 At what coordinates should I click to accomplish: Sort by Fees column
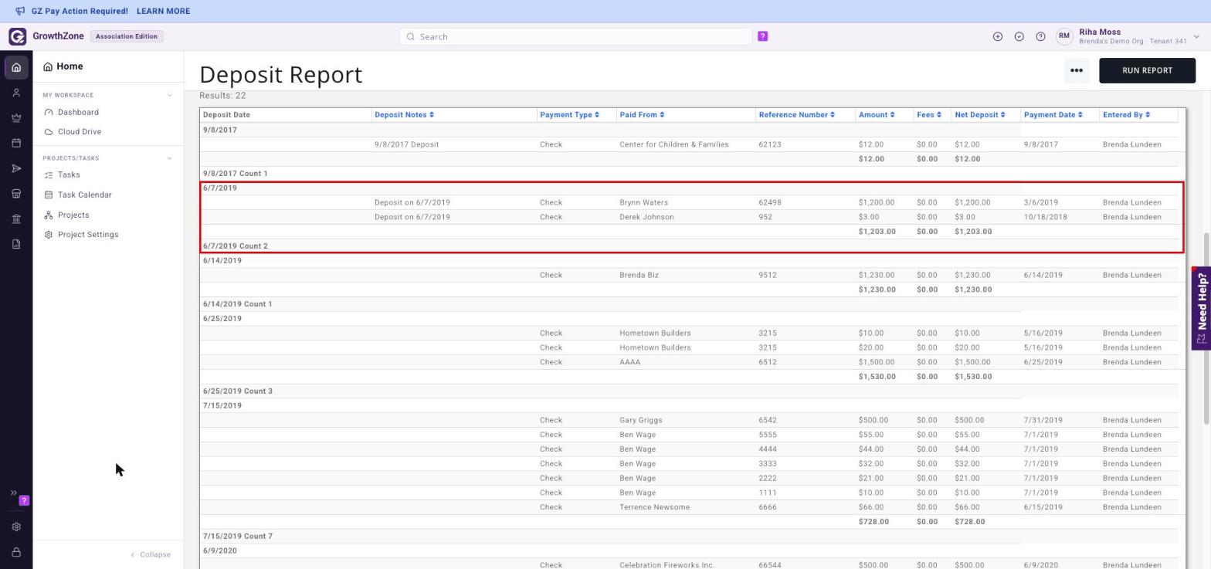(x=929, y=115)
